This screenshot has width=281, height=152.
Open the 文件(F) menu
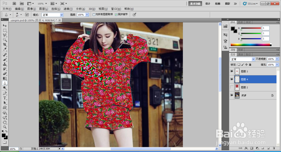point(7,9)
